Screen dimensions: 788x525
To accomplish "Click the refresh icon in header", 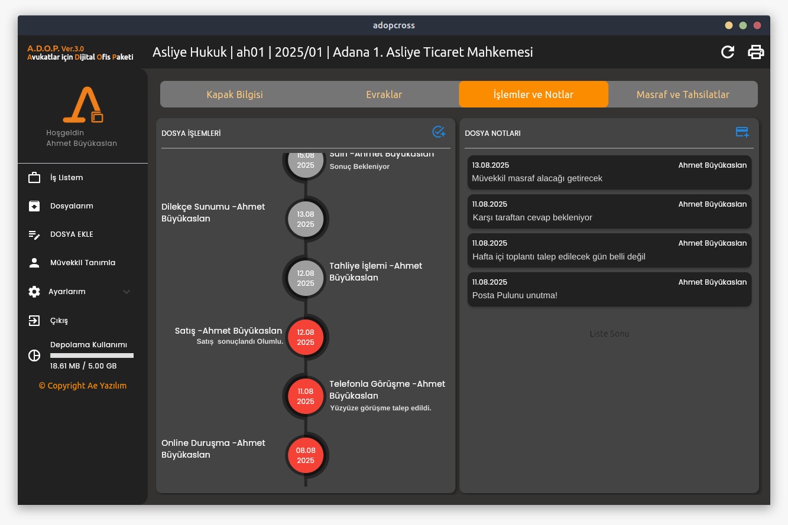I will (x=728, y=52).
